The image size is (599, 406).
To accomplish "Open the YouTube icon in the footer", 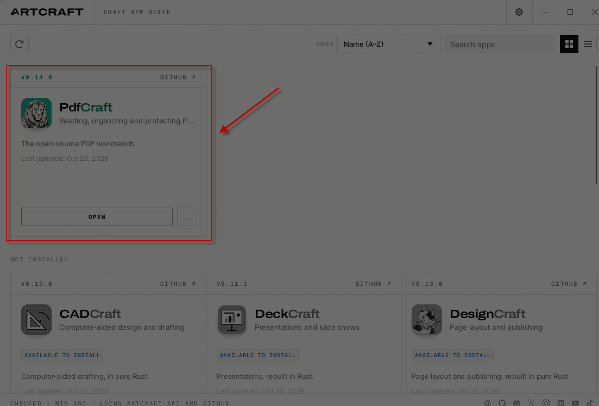I will click(575, 403).
